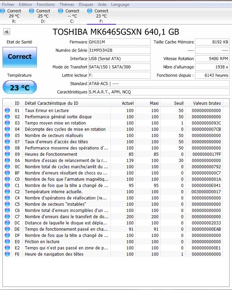Click status orb for attribute 01 row
This screenshot has width=232, height=290.
7,110
